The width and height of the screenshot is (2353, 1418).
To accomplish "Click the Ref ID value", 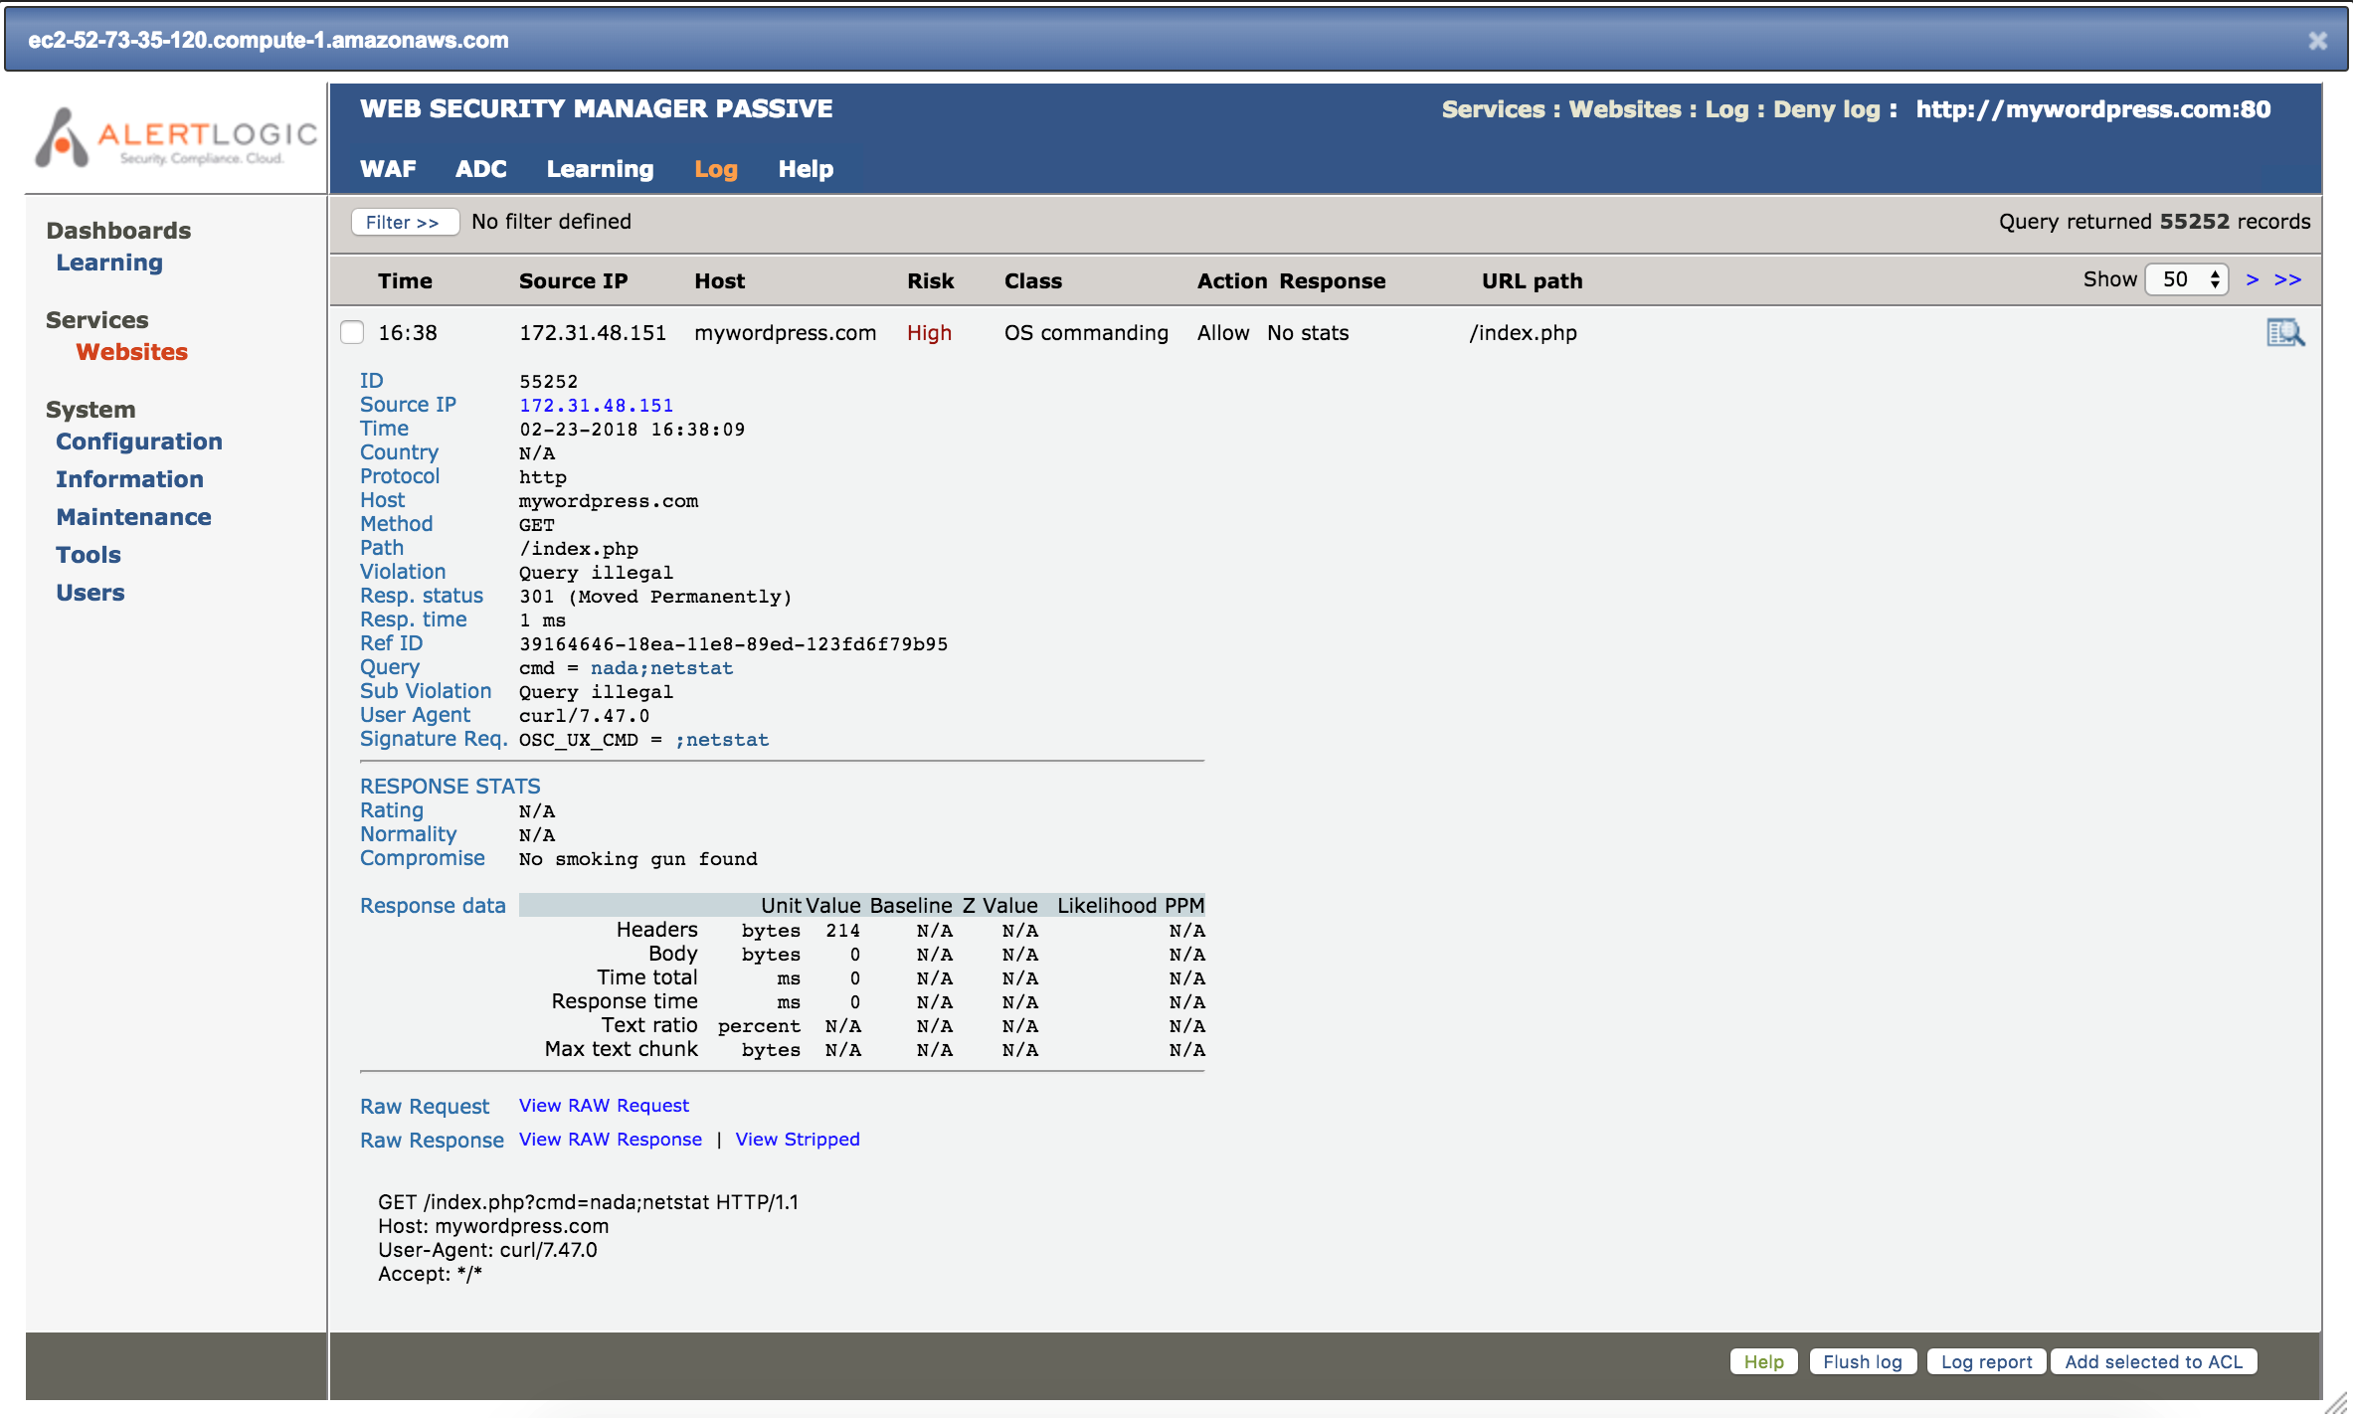I will pyautogui.click(x=733, y=644).
